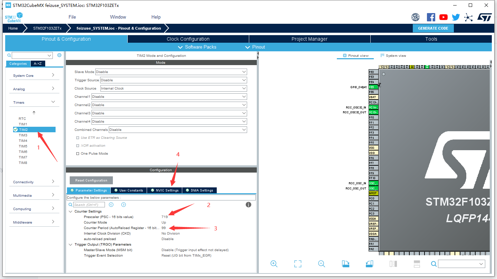Click the STM32F103ZETx breadcrumb
Screen dimensions: 497x279
pyautogui.click(x=47, y=28)
